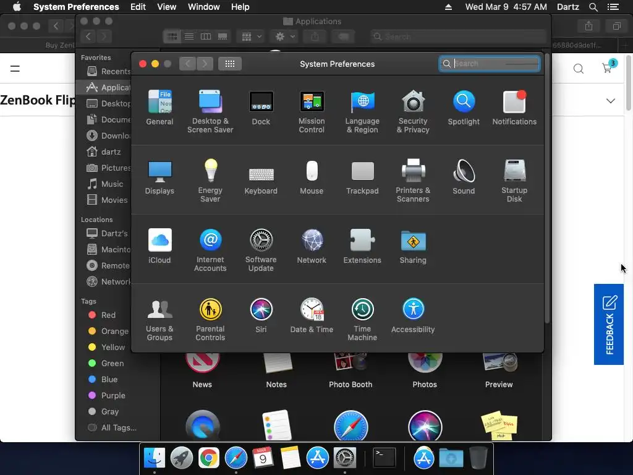
Task: Open Siri preferences
Action: [x=261, y=315]
